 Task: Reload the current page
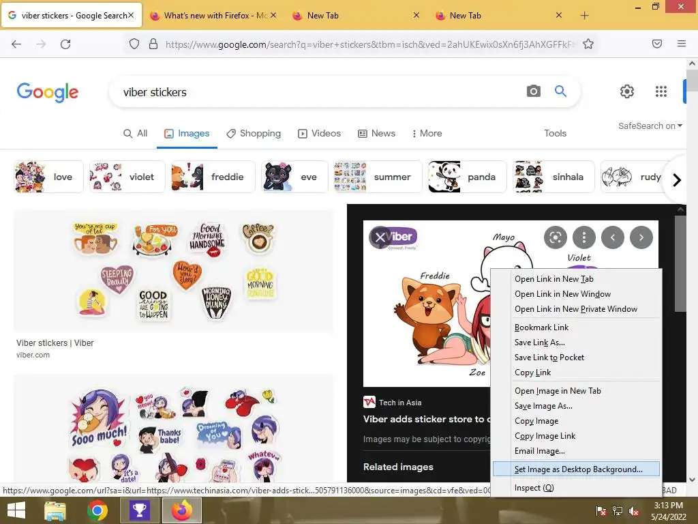click(65, 44)
